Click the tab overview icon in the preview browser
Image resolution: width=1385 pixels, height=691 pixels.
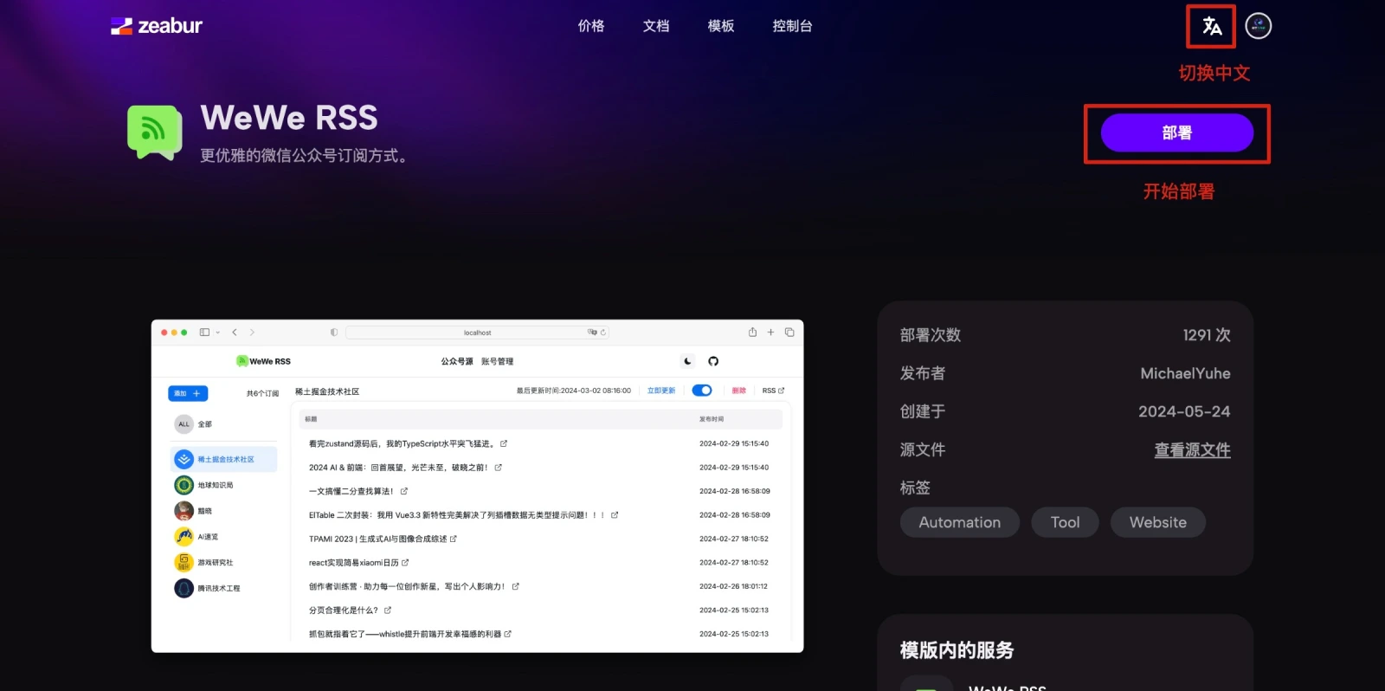(789, 333)
